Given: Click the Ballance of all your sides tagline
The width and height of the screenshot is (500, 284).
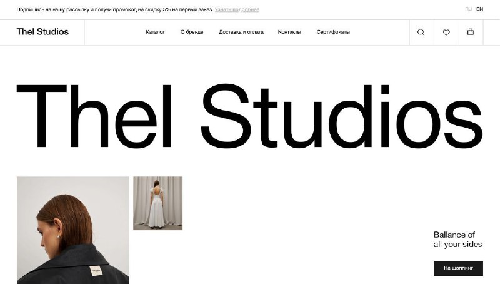Looking at the screenshot, I should (x=457, y=240).
